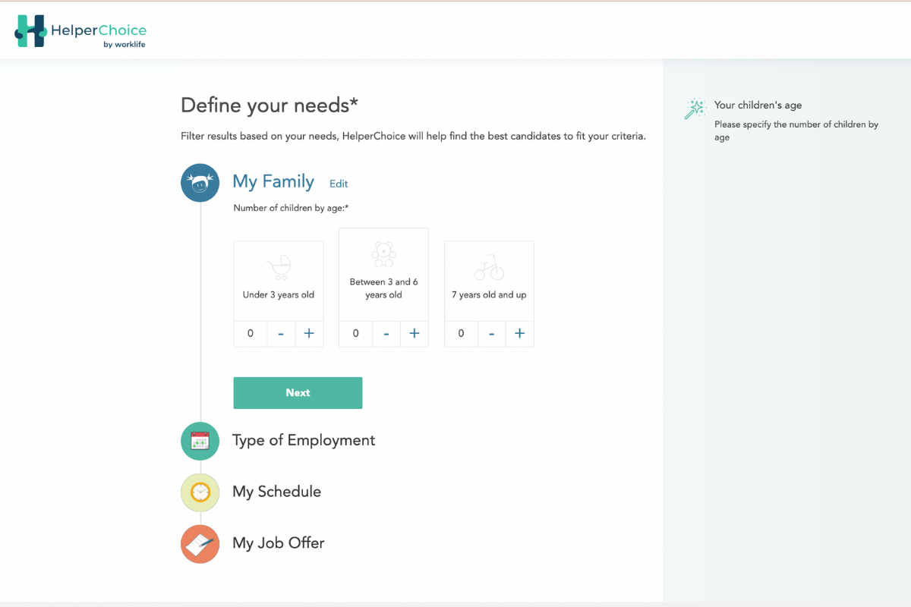Decrease 7 years and up count with minus

click(491, 333)
